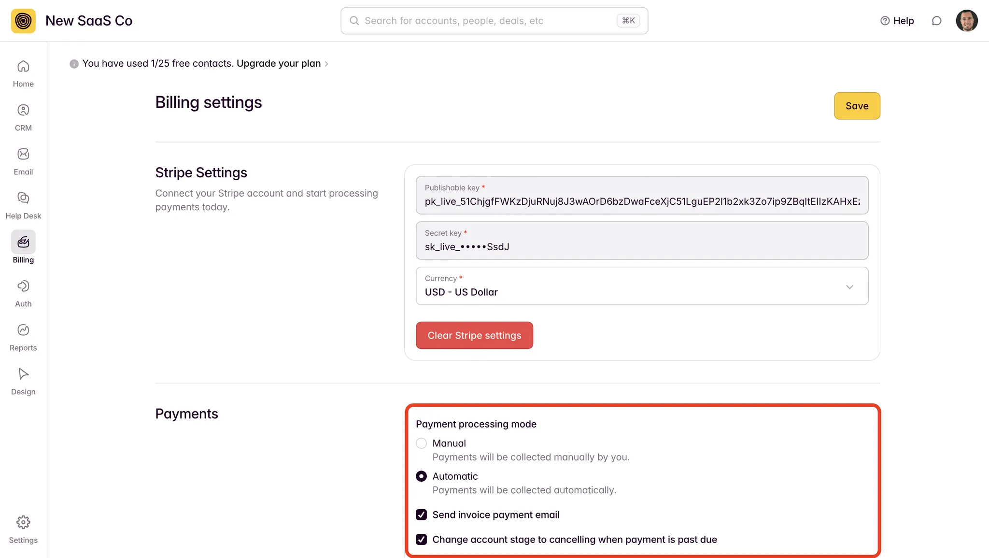Uncheck Send invoice payment email
The height and width of the screenshot is (558, 989).
click(421, 515)
